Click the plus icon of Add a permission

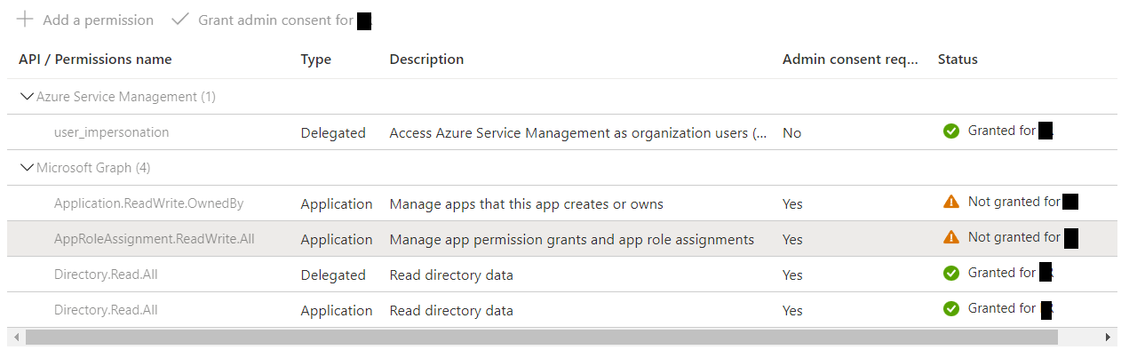pyautogui.click(x=25, y=20)
